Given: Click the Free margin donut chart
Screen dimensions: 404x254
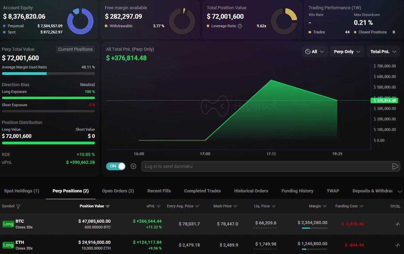Looking at the screenshot, I should pos(182,21).
